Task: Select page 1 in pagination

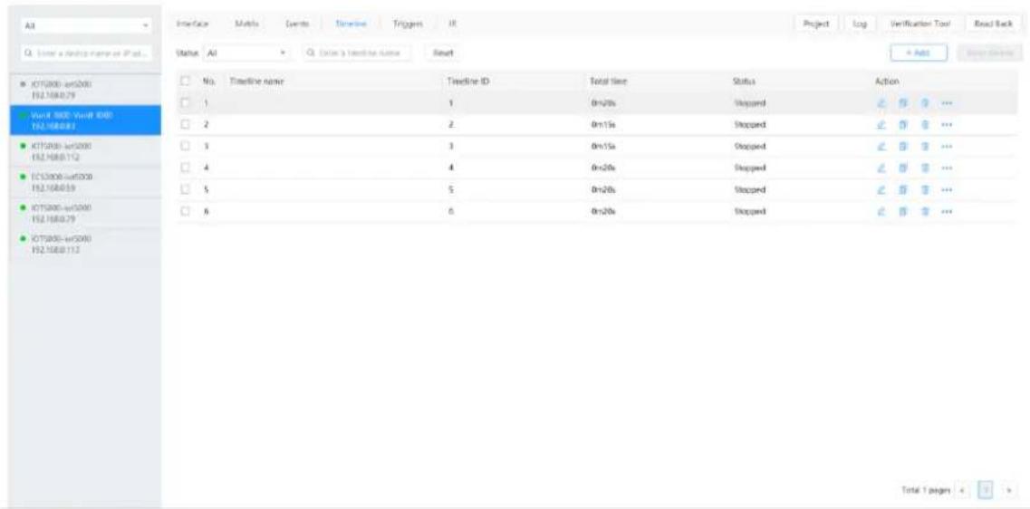Action: pos(985,489)
